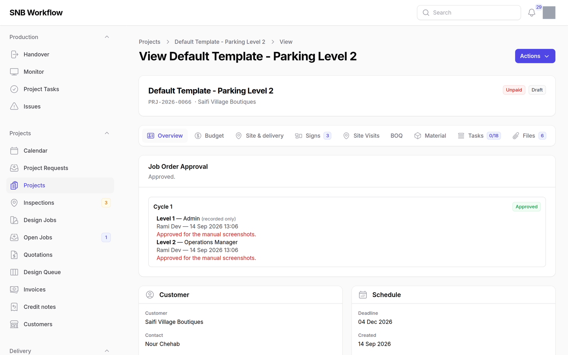Open the Customers storefront icon
Viewport: 568px width, 355px height.
14,324
